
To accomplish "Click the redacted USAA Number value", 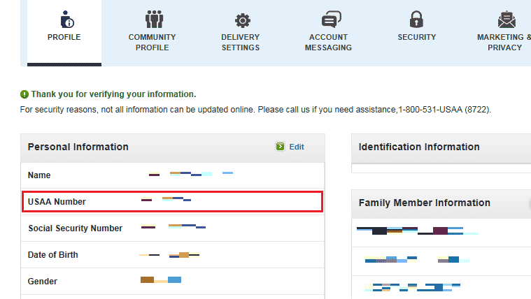I will click(166, 199).
